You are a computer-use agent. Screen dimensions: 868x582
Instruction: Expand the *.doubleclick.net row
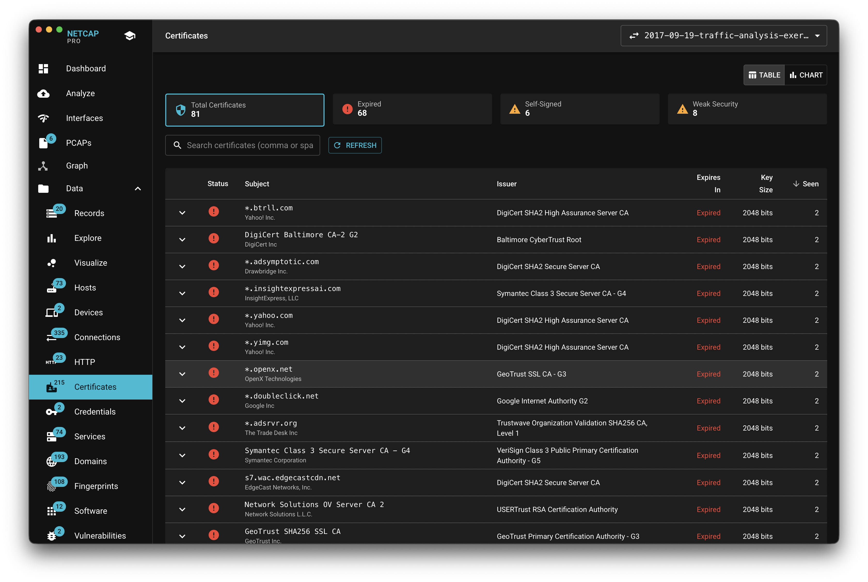pyautogui.click(x=182, y=401)
